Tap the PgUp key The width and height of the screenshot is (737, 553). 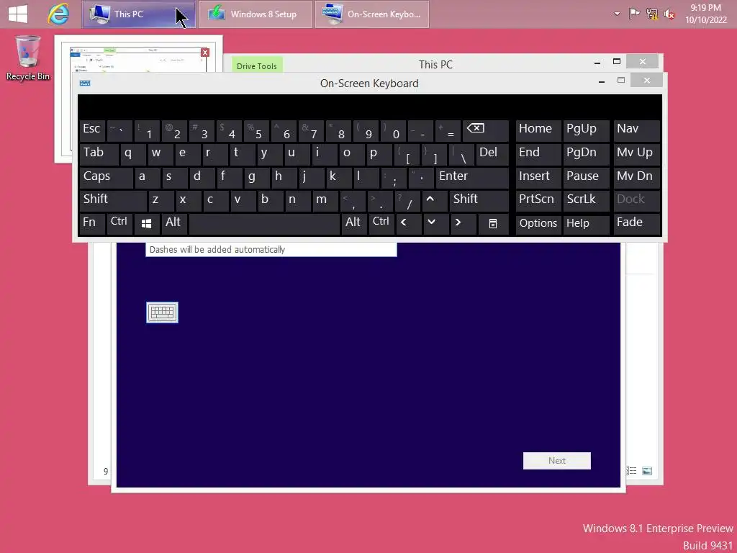586,130
